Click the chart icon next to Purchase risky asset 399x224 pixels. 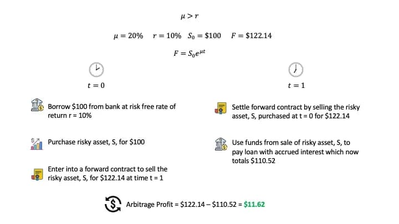pos(37,144)
